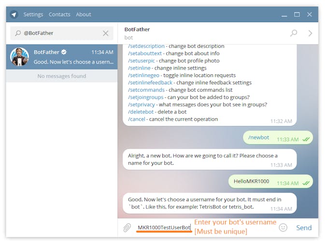Expand chat info panel with right chevron

point(310,33)
